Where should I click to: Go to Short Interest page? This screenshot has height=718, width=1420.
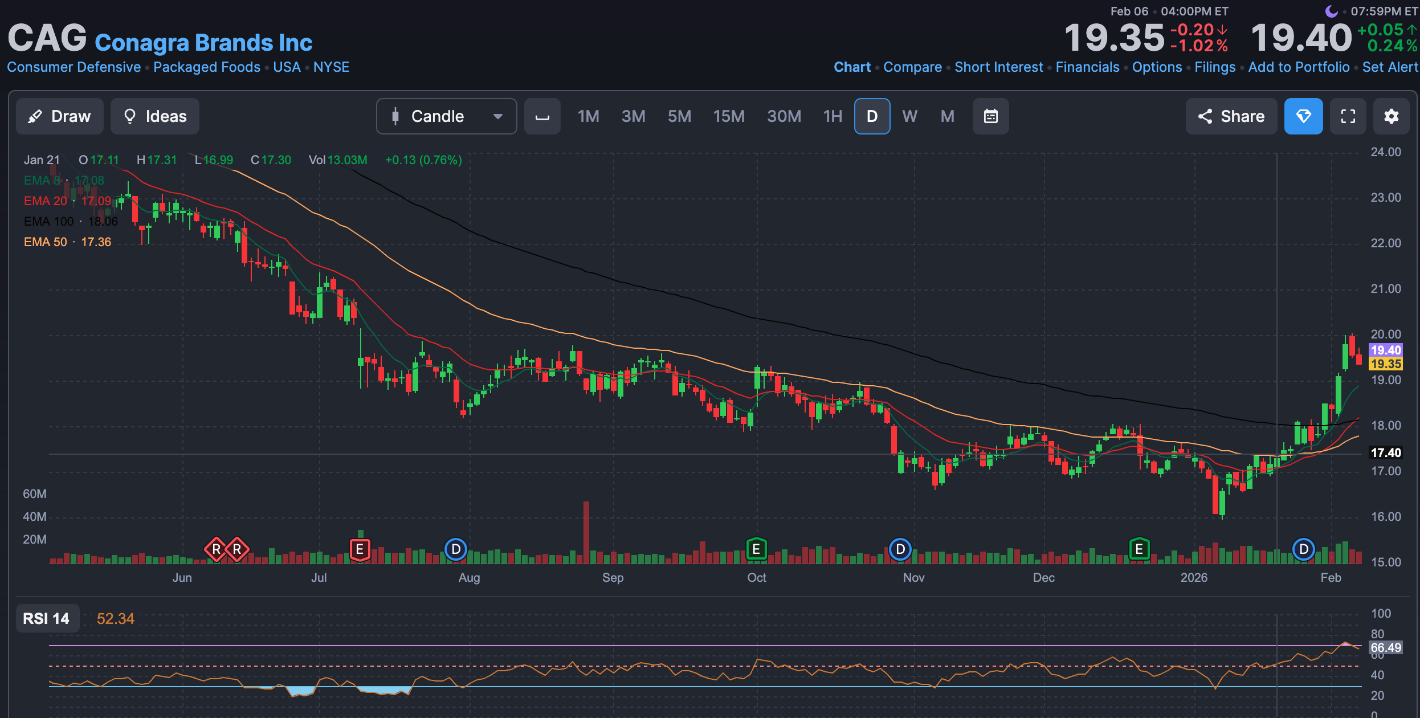coord(998,67)
